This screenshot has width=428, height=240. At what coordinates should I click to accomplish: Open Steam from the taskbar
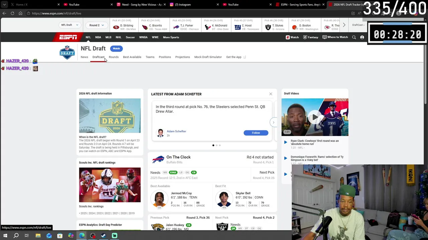click(x=104, y=236)
